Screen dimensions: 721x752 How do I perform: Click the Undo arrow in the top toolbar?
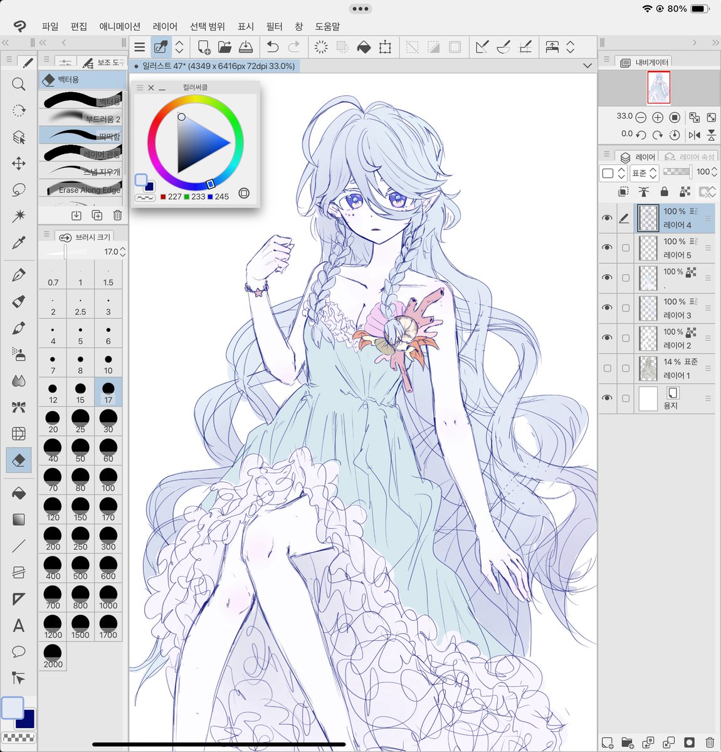271,46
